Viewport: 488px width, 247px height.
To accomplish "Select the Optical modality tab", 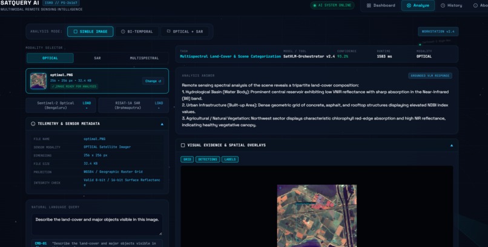I will coord(50,58).
